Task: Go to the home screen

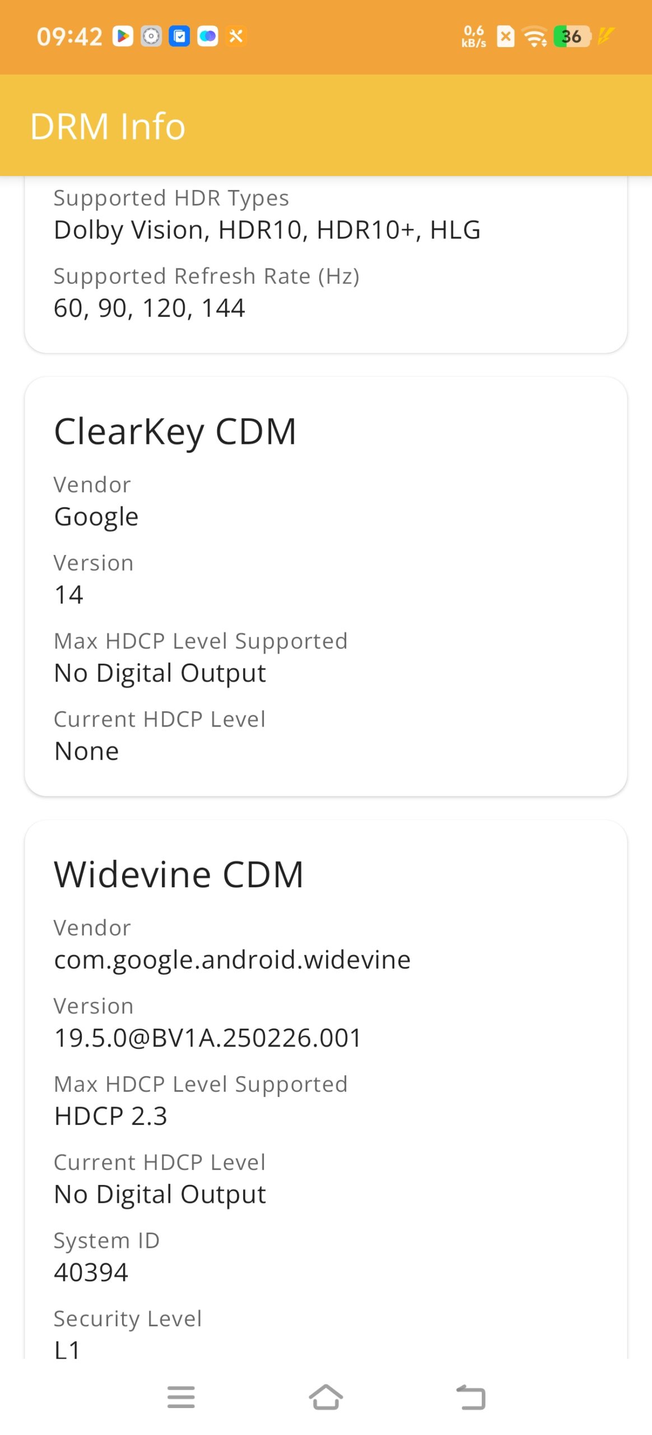Action: click(x=326, y=1397)
